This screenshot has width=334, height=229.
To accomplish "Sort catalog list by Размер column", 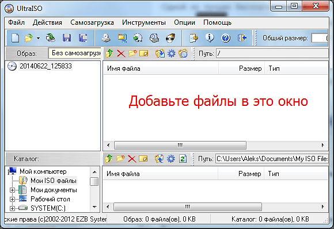I will coord(241,174).
